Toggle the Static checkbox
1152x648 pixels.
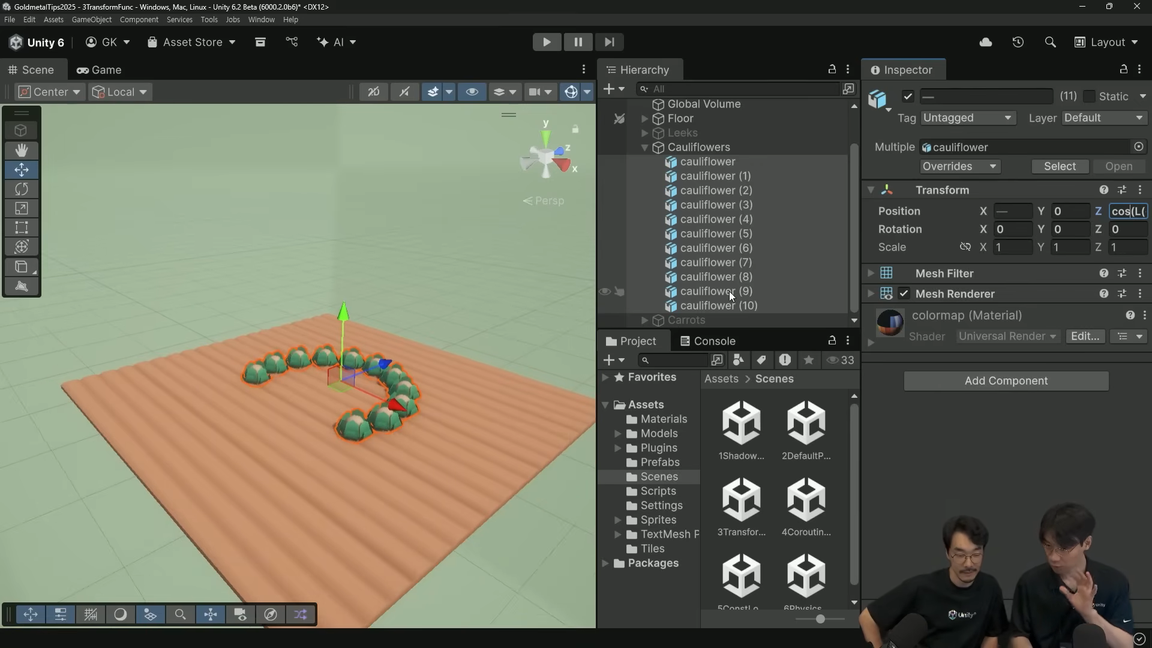pyautogui.click(x=1090, y=97)
